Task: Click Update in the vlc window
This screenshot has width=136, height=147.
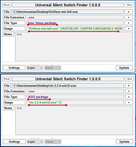Action: (x=124, y=142)
